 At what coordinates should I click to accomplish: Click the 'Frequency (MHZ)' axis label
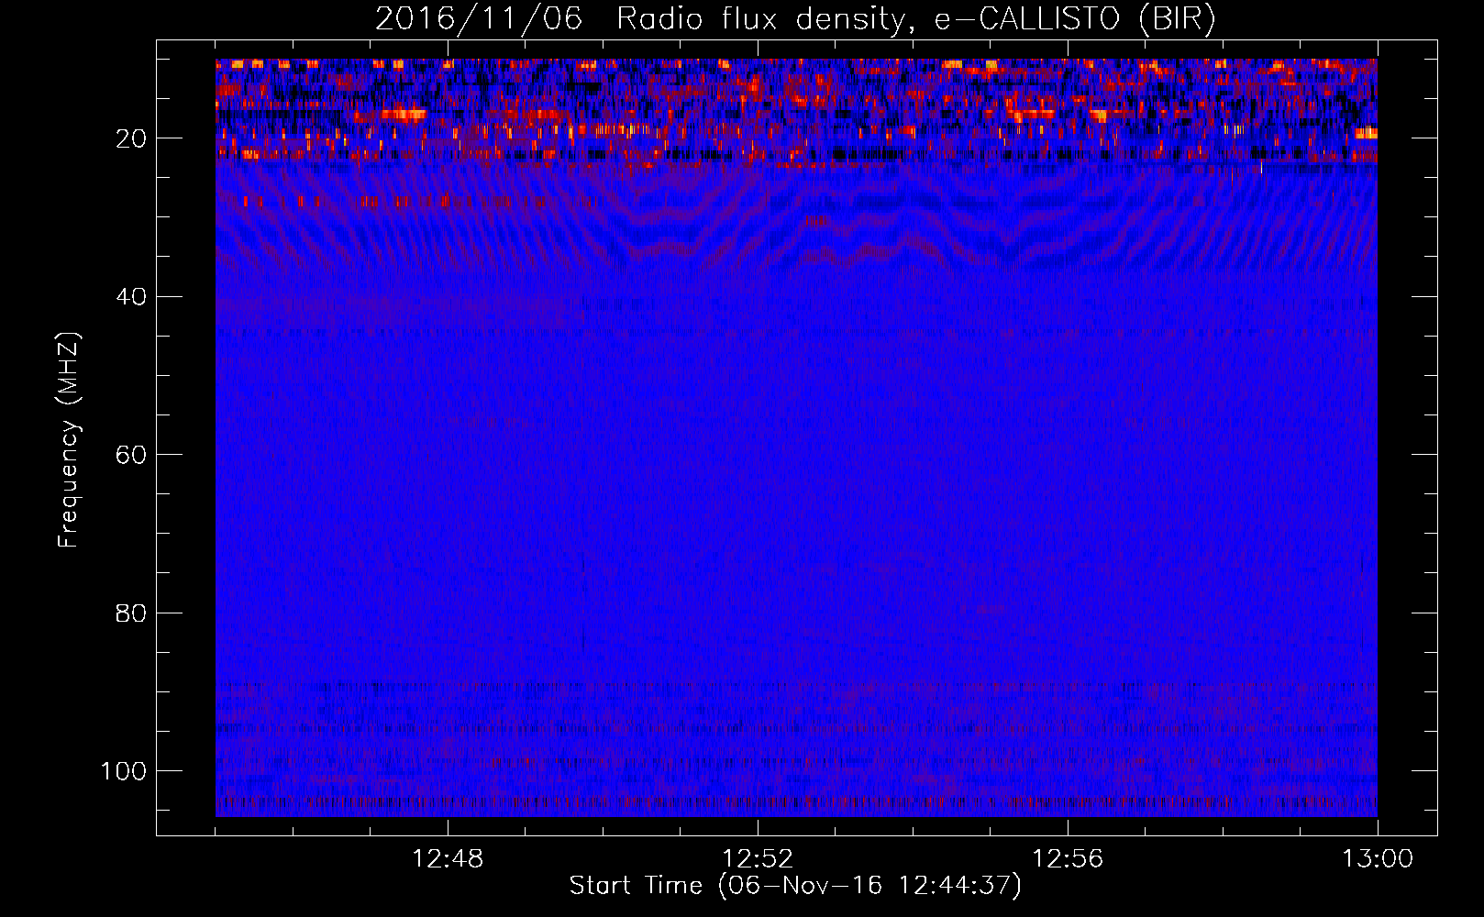tap(70, 440)
